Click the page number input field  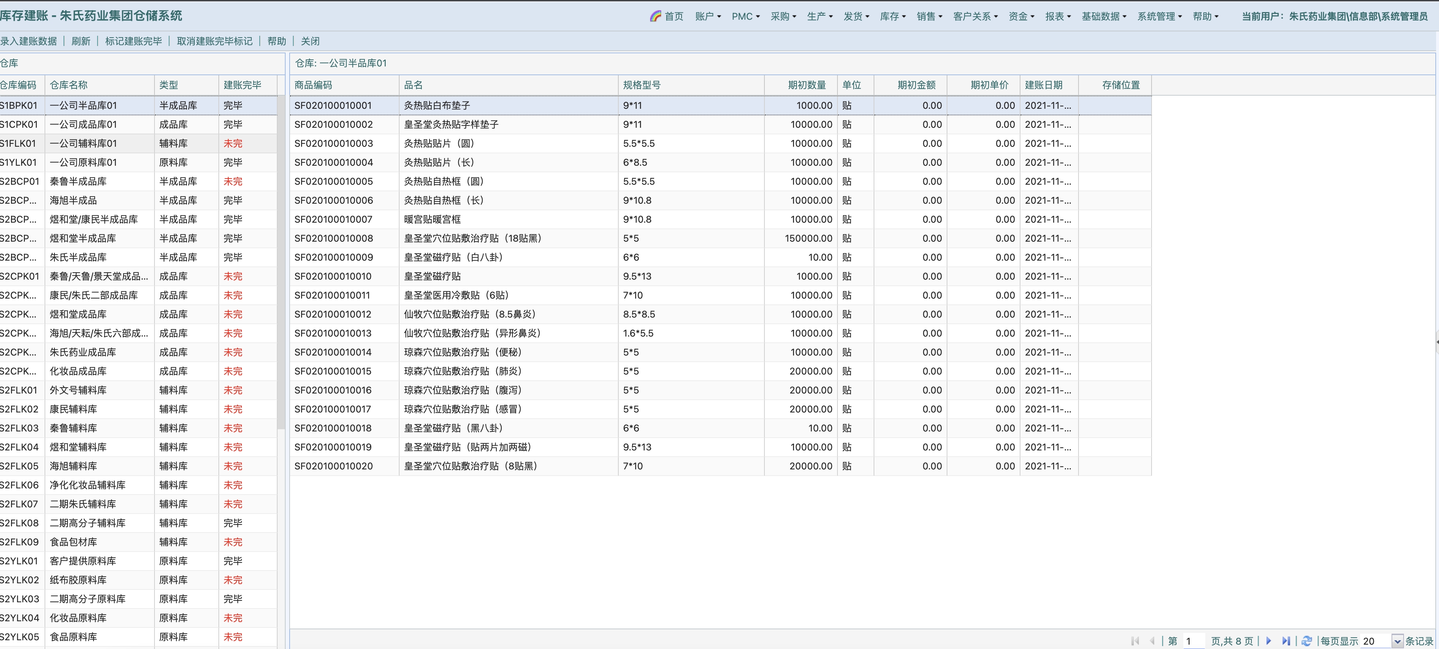[x=1194, y=641]
